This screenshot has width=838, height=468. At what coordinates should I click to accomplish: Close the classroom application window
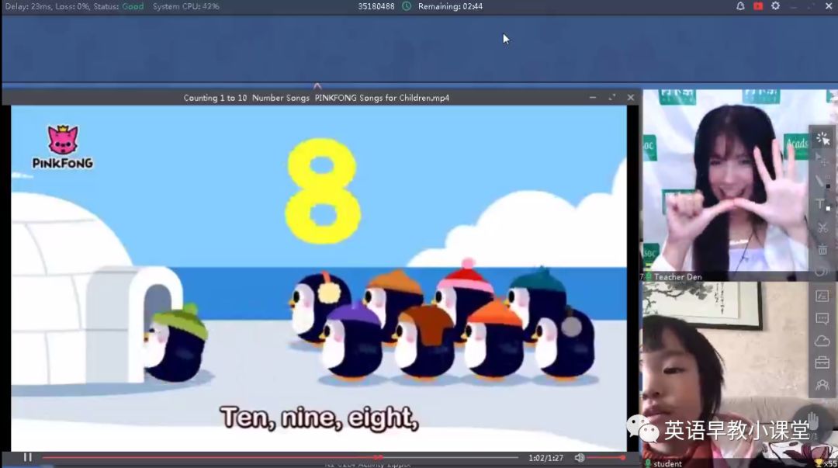829,6
